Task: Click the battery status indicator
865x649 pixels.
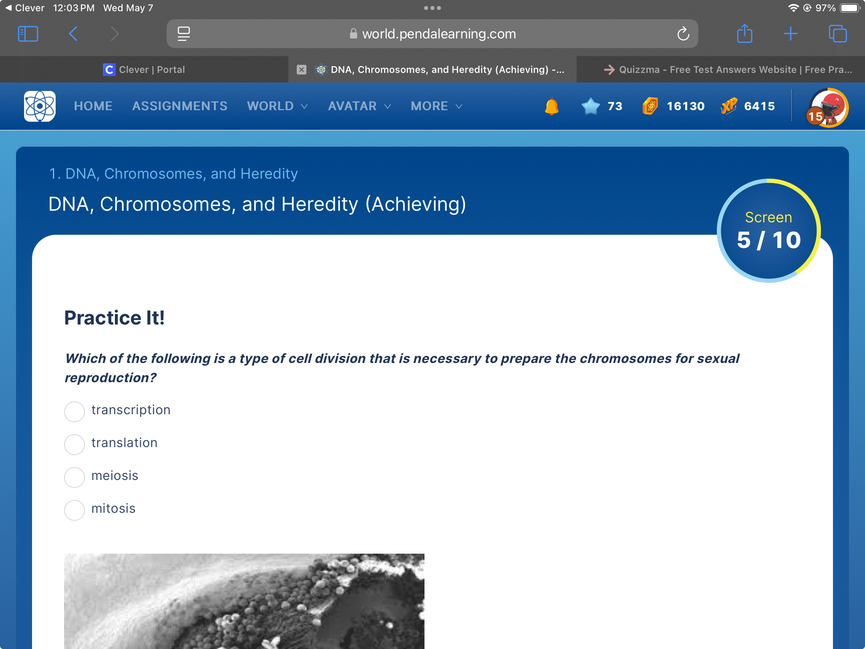Action: coord(850,8)
